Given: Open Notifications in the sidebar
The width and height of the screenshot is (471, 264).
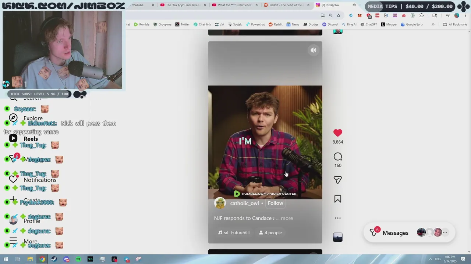Looking at the screenshot, I should tap(33, 180).
